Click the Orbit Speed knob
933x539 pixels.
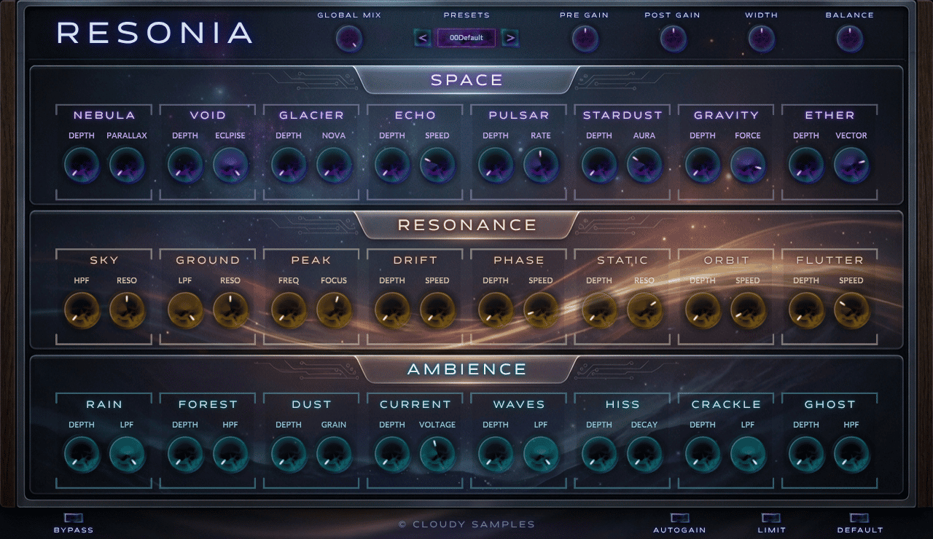pyautogui.click(x=748, y=310)
